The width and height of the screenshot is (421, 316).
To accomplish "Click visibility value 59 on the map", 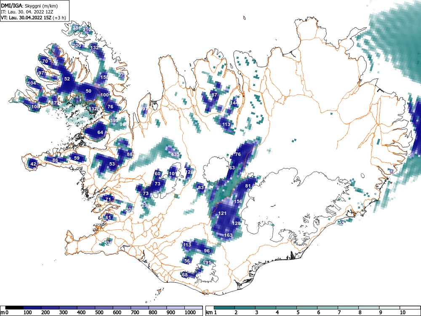I will [x=77, y=158].
